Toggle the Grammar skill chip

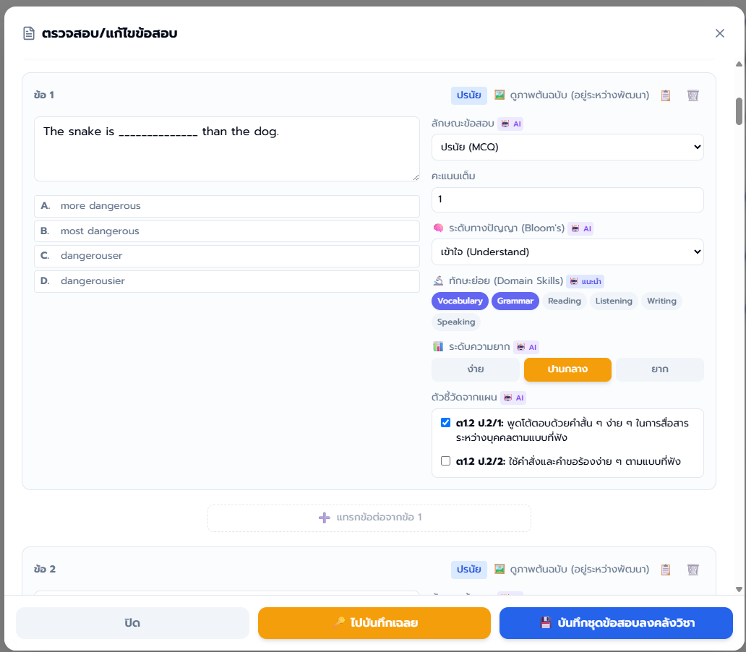coord(515,301)
